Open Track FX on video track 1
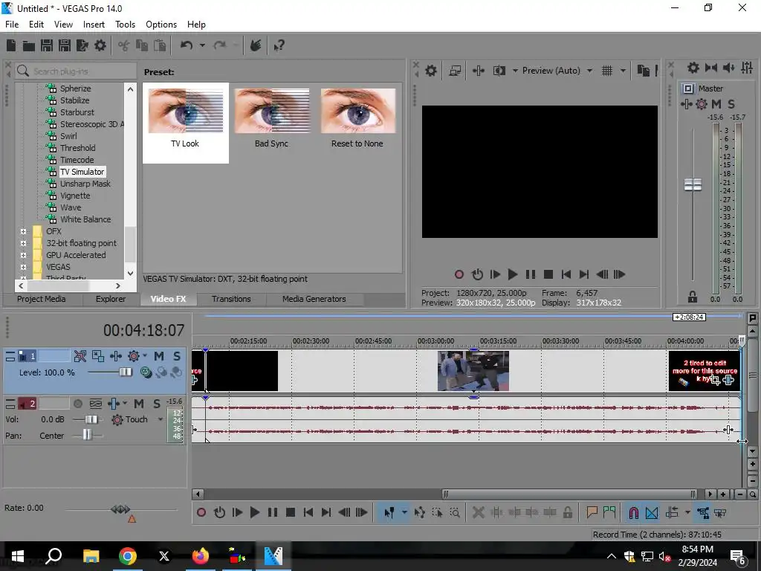This screenshot has width=761, height=571. pyautogui.click(x=134, y=356)
